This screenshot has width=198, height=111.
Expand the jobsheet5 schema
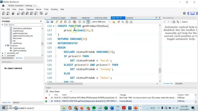[x=2, y=55]
